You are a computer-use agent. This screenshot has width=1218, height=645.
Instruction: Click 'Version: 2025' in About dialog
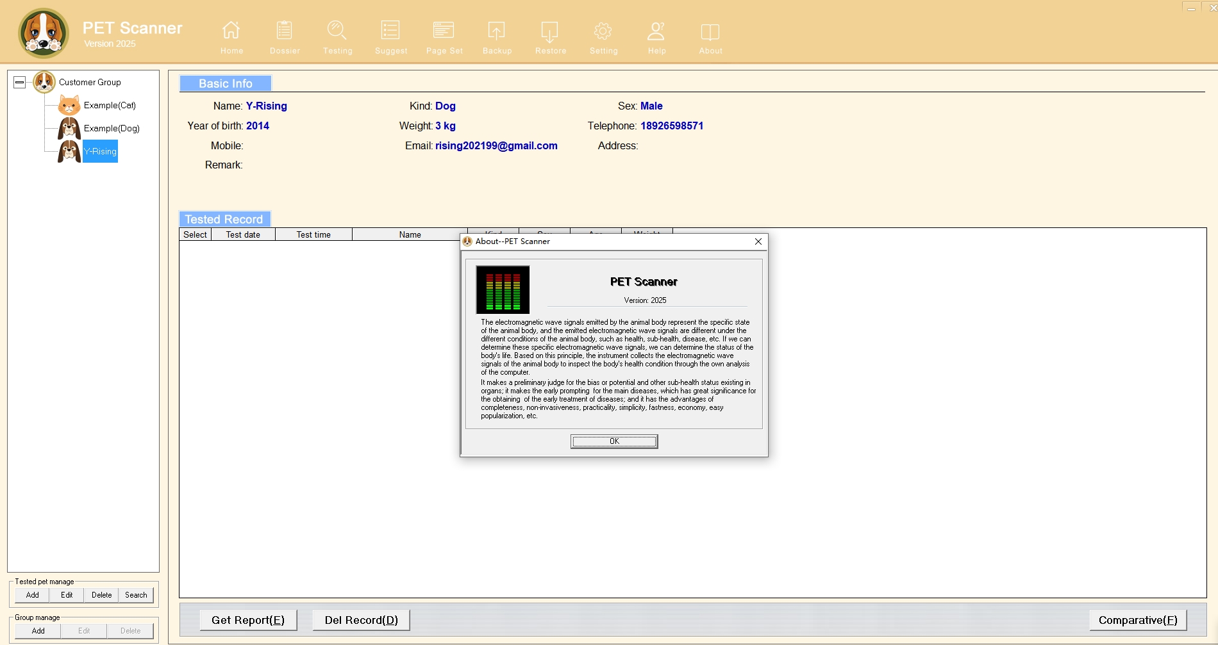[x=645, y=300]
